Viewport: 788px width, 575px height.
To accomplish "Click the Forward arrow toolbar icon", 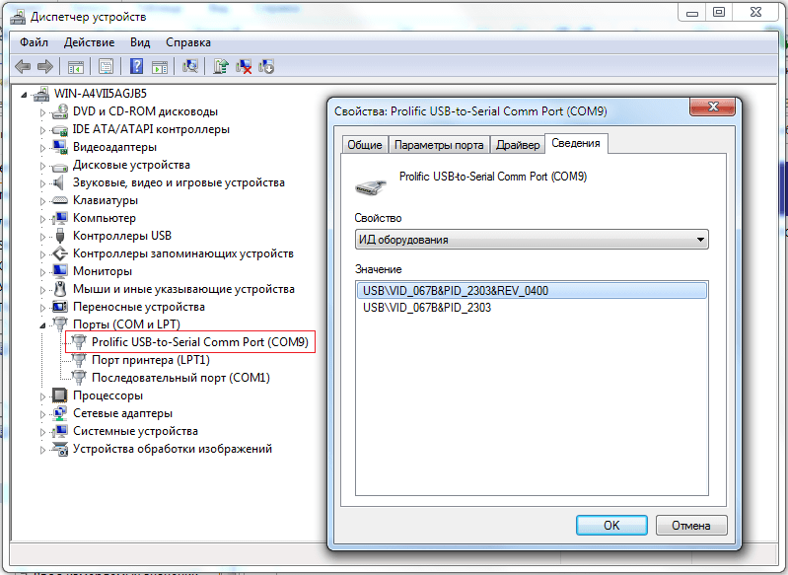I will click(x=45, y=66).
